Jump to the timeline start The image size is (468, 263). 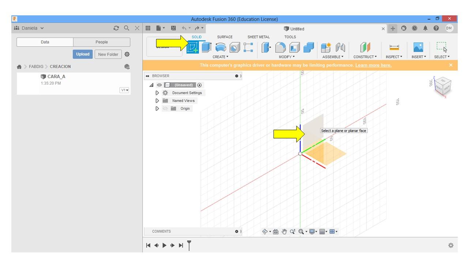pos(148,245)
